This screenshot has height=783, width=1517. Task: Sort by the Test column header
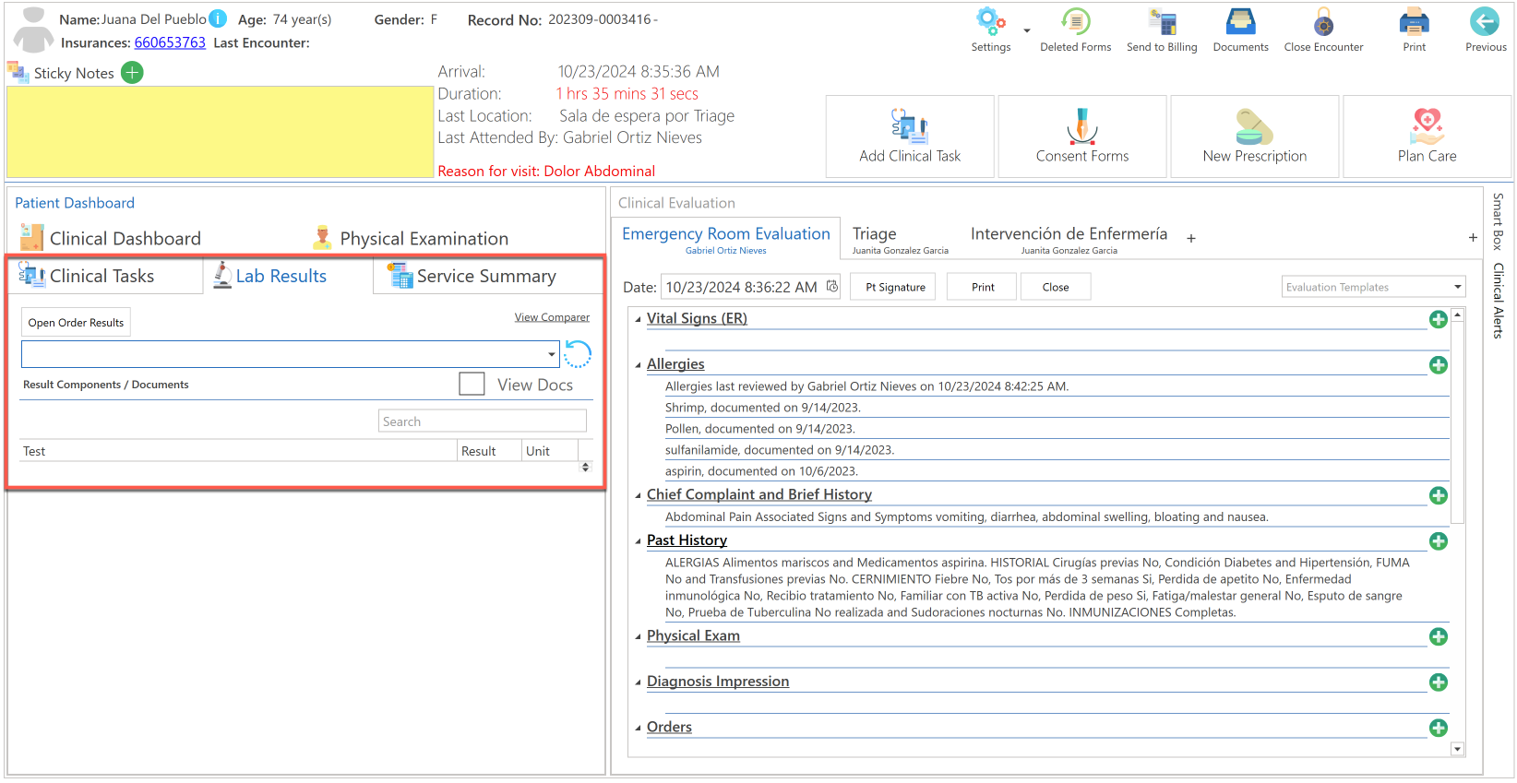tap(239, 451)
